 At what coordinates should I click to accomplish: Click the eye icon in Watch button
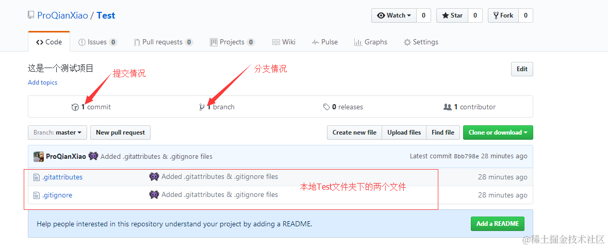(x=381, y=15)
